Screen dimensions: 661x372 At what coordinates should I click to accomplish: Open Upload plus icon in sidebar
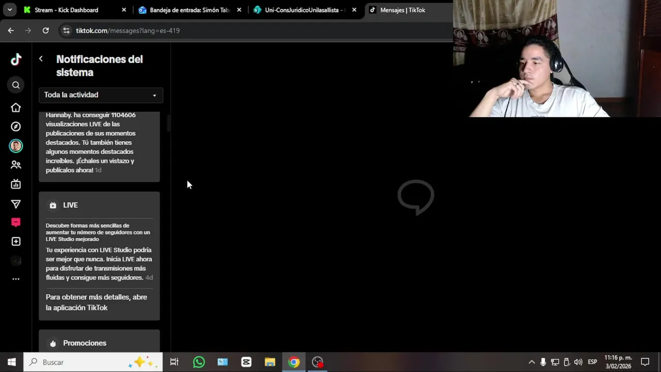(16, 242)
